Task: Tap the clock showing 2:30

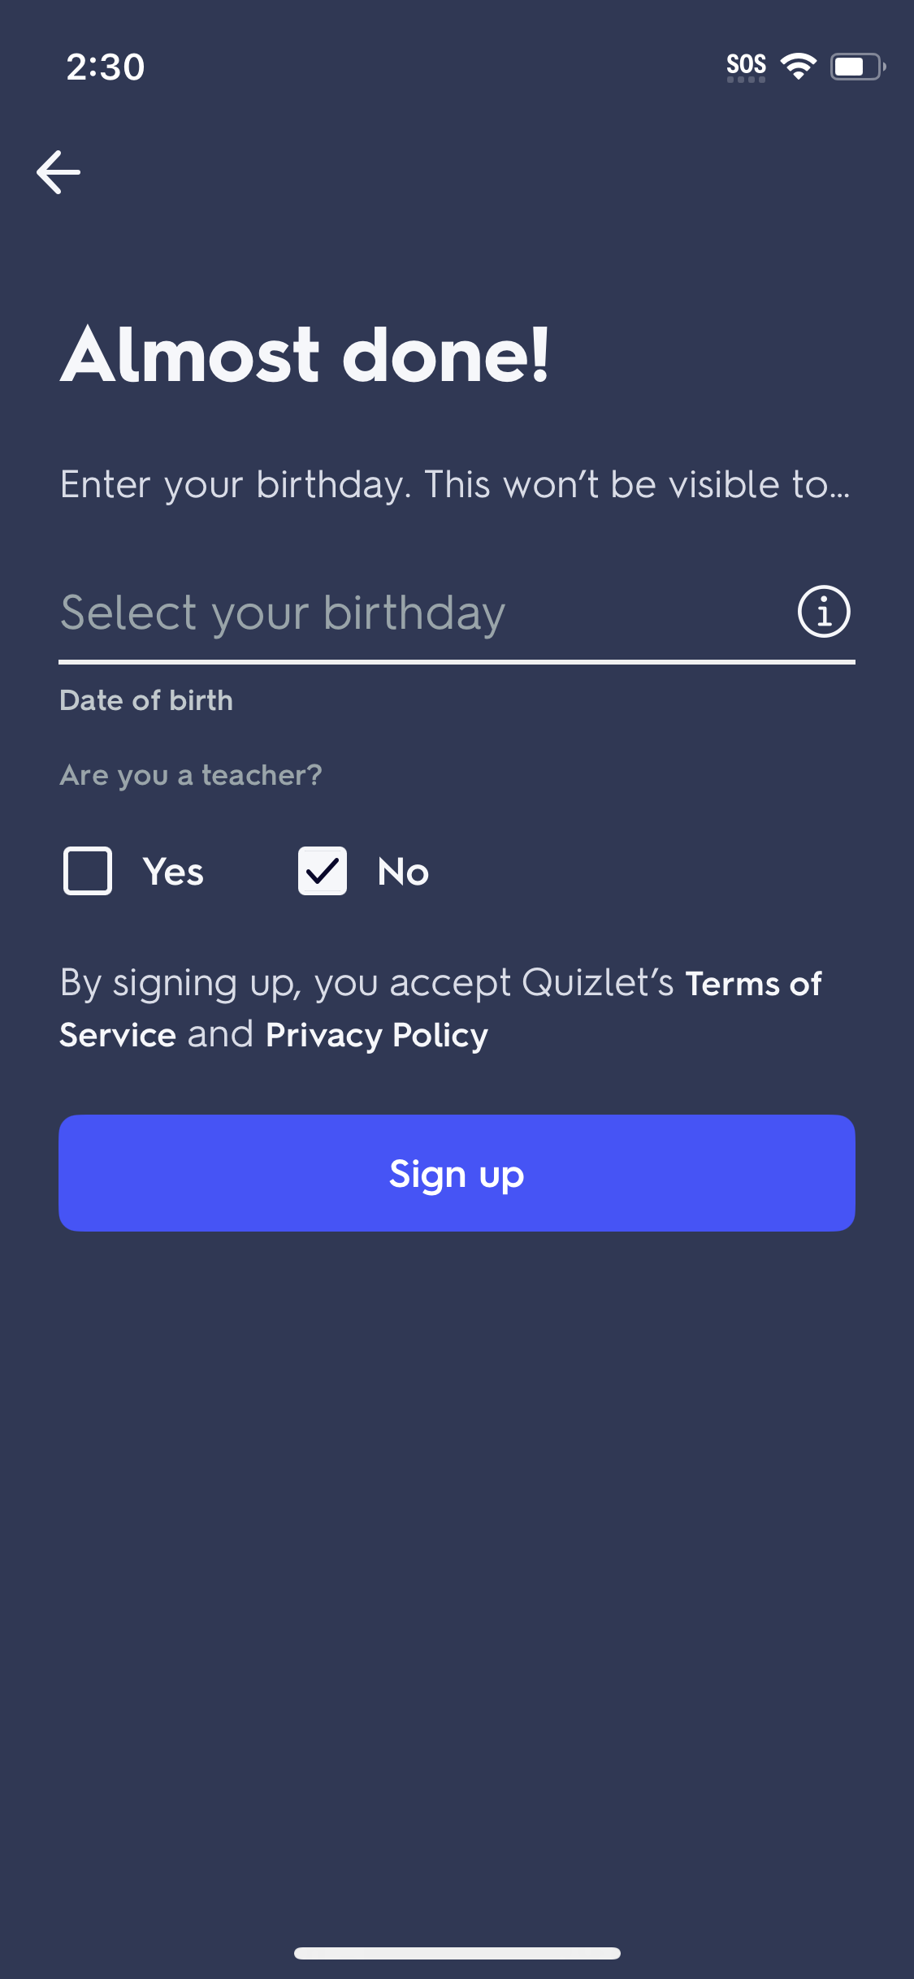Action: pos(106,67)
